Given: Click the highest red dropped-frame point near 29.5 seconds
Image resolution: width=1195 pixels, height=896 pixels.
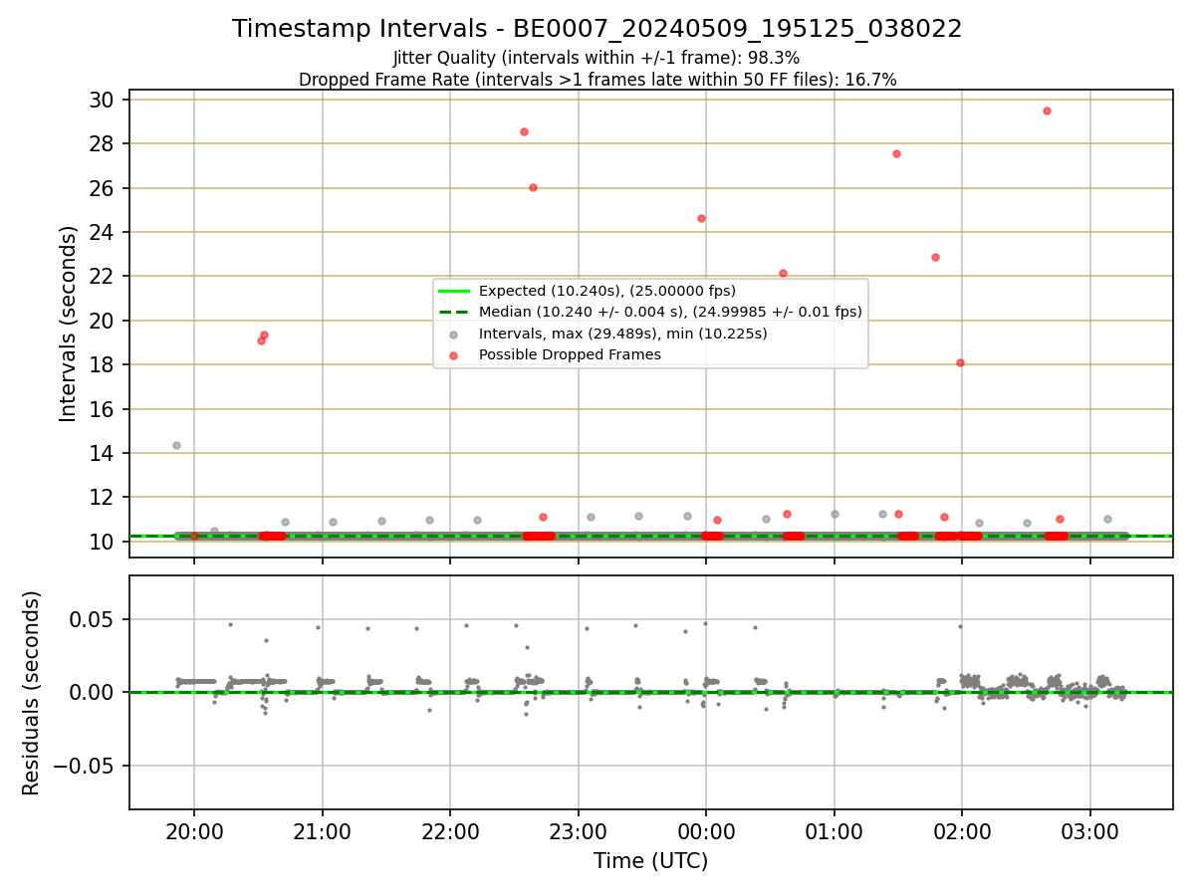Looking at the screenshot, I should (x=1047, y=111).
